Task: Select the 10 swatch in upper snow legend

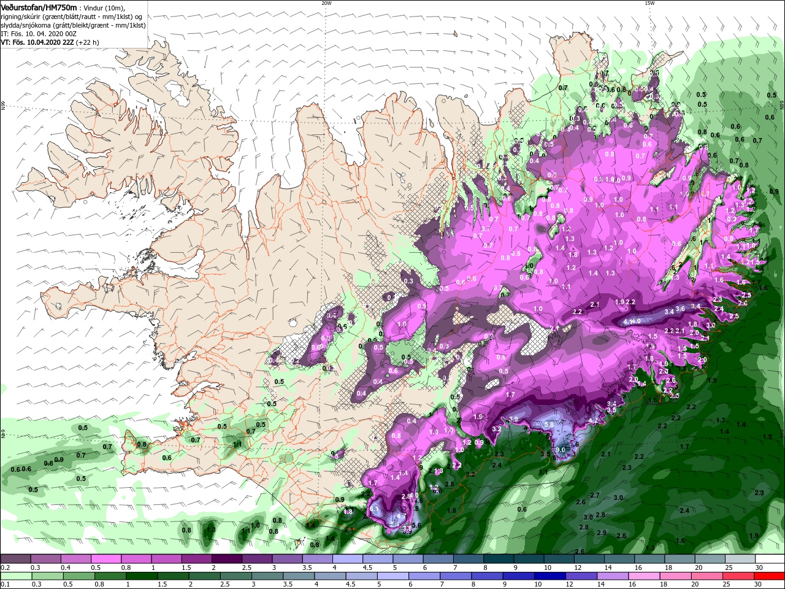Action: pyautogui.click(x=558, y=559)
